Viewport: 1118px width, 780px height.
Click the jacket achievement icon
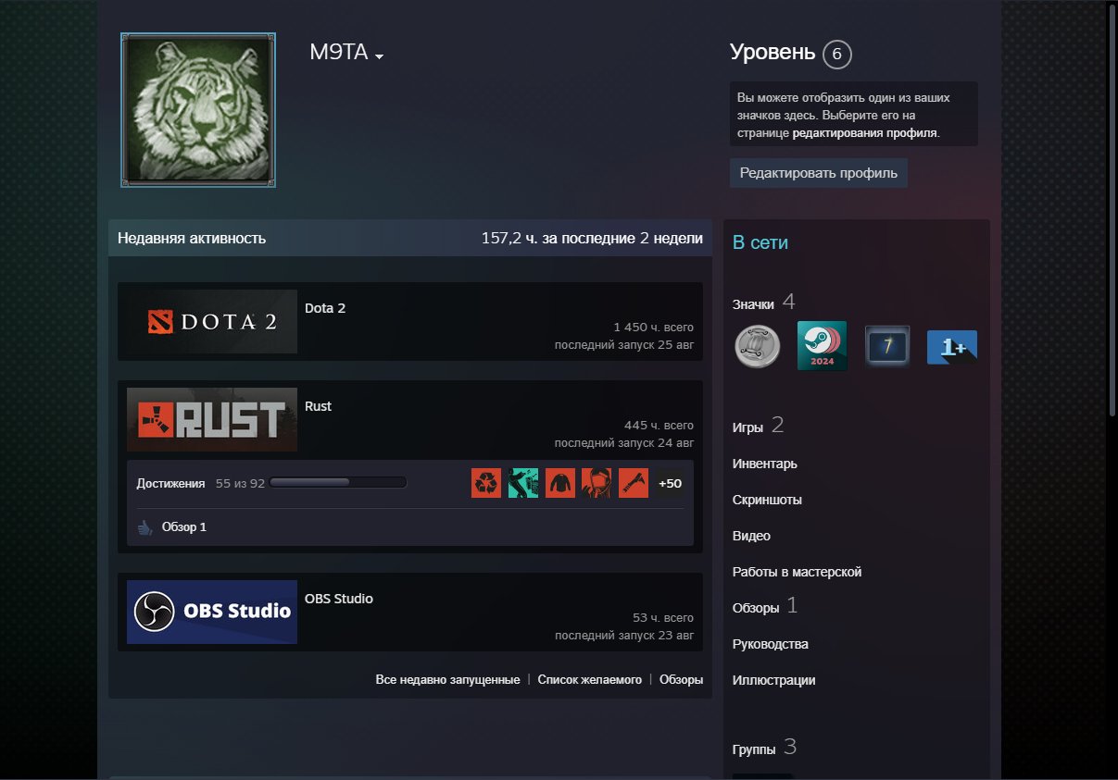coord(560,483)
